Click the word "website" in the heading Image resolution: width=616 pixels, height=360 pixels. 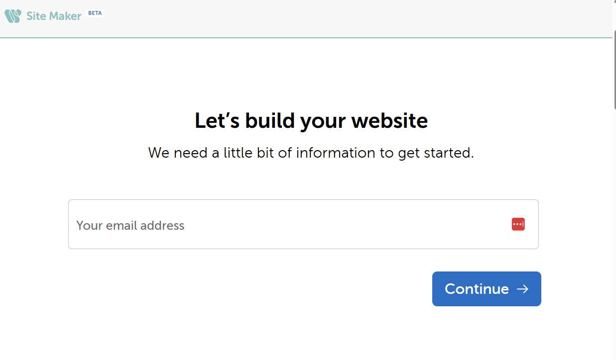(x=389, y=121)
